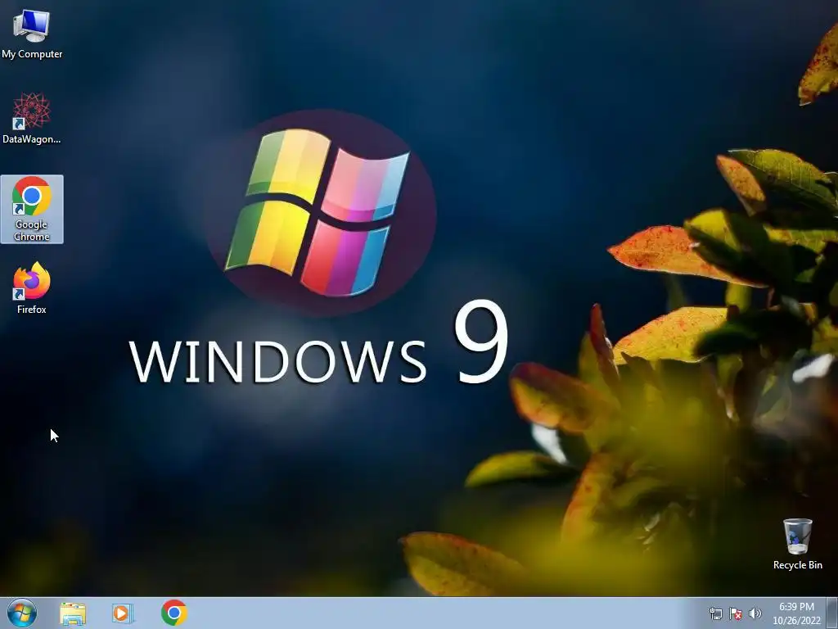Launch Chrome from the taskbar
Screen dimensions: 838x629
click(x=173, y=613)
